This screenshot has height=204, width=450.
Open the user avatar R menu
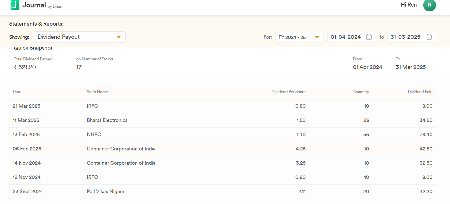429,5
